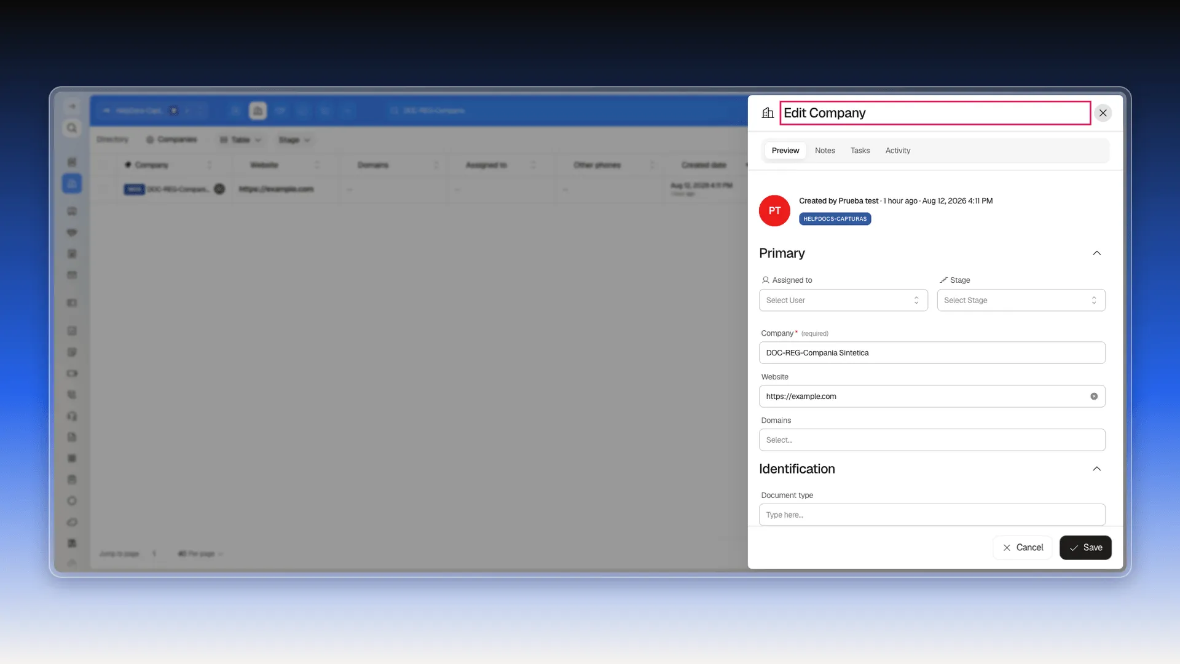The width and height of the screenshot is (1180, 664).
Task: Close the Edit Company panel
Action: 1103,113
